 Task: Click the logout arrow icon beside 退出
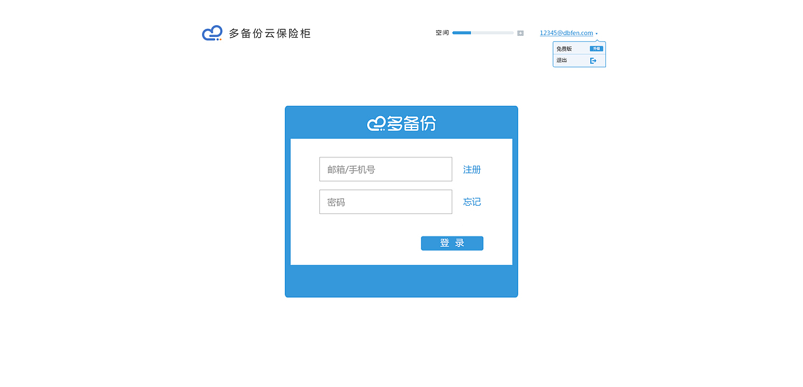[x=593, y=60]
